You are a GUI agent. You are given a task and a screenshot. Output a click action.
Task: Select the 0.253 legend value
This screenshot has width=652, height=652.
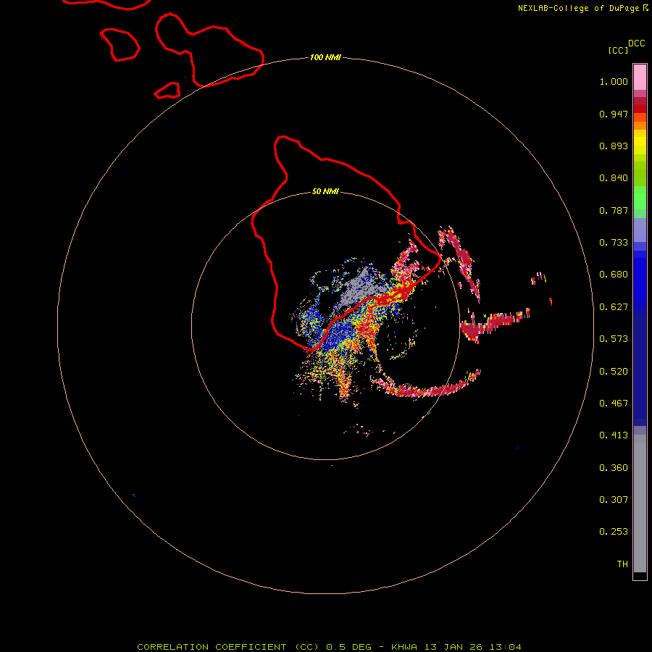614,532
